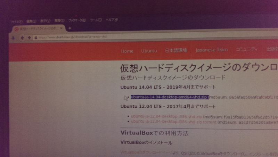Image resolution: width=278 pixels, height=157 pixels.
Task: Click the md5sum f9a15fba813656 text
Action: click(x=240, y=117)
